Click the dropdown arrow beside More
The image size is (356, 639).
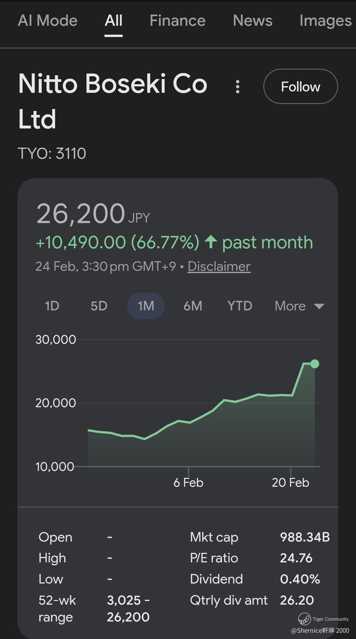[319, 306]
